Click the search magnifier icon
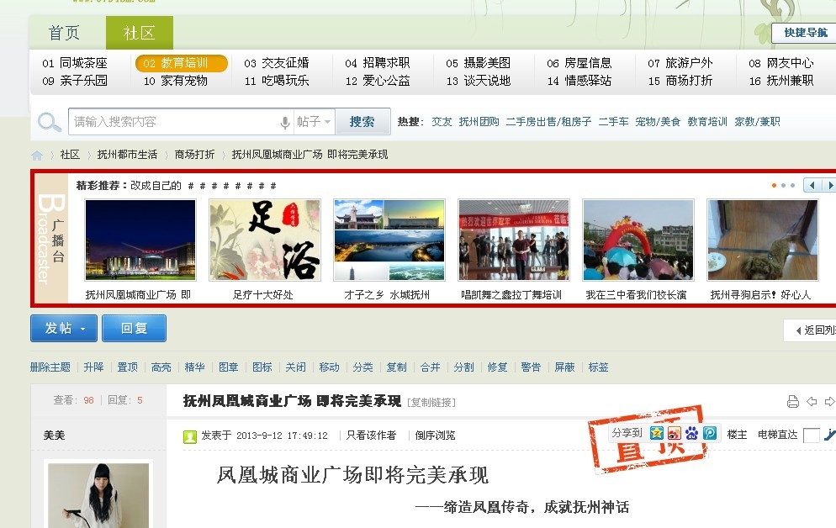The width and height of the screenshot is (836, 528). click(x=49, y=122)
